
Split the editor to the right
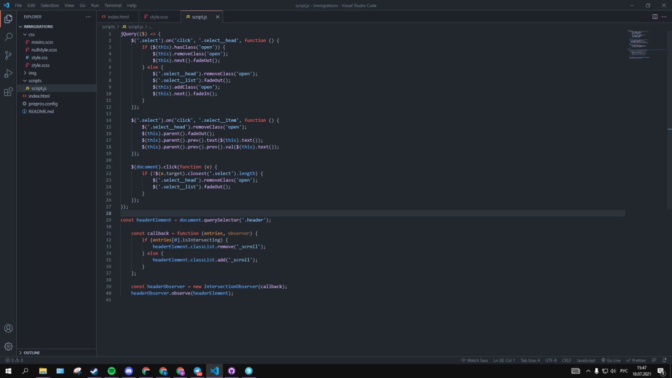point(655,17)
